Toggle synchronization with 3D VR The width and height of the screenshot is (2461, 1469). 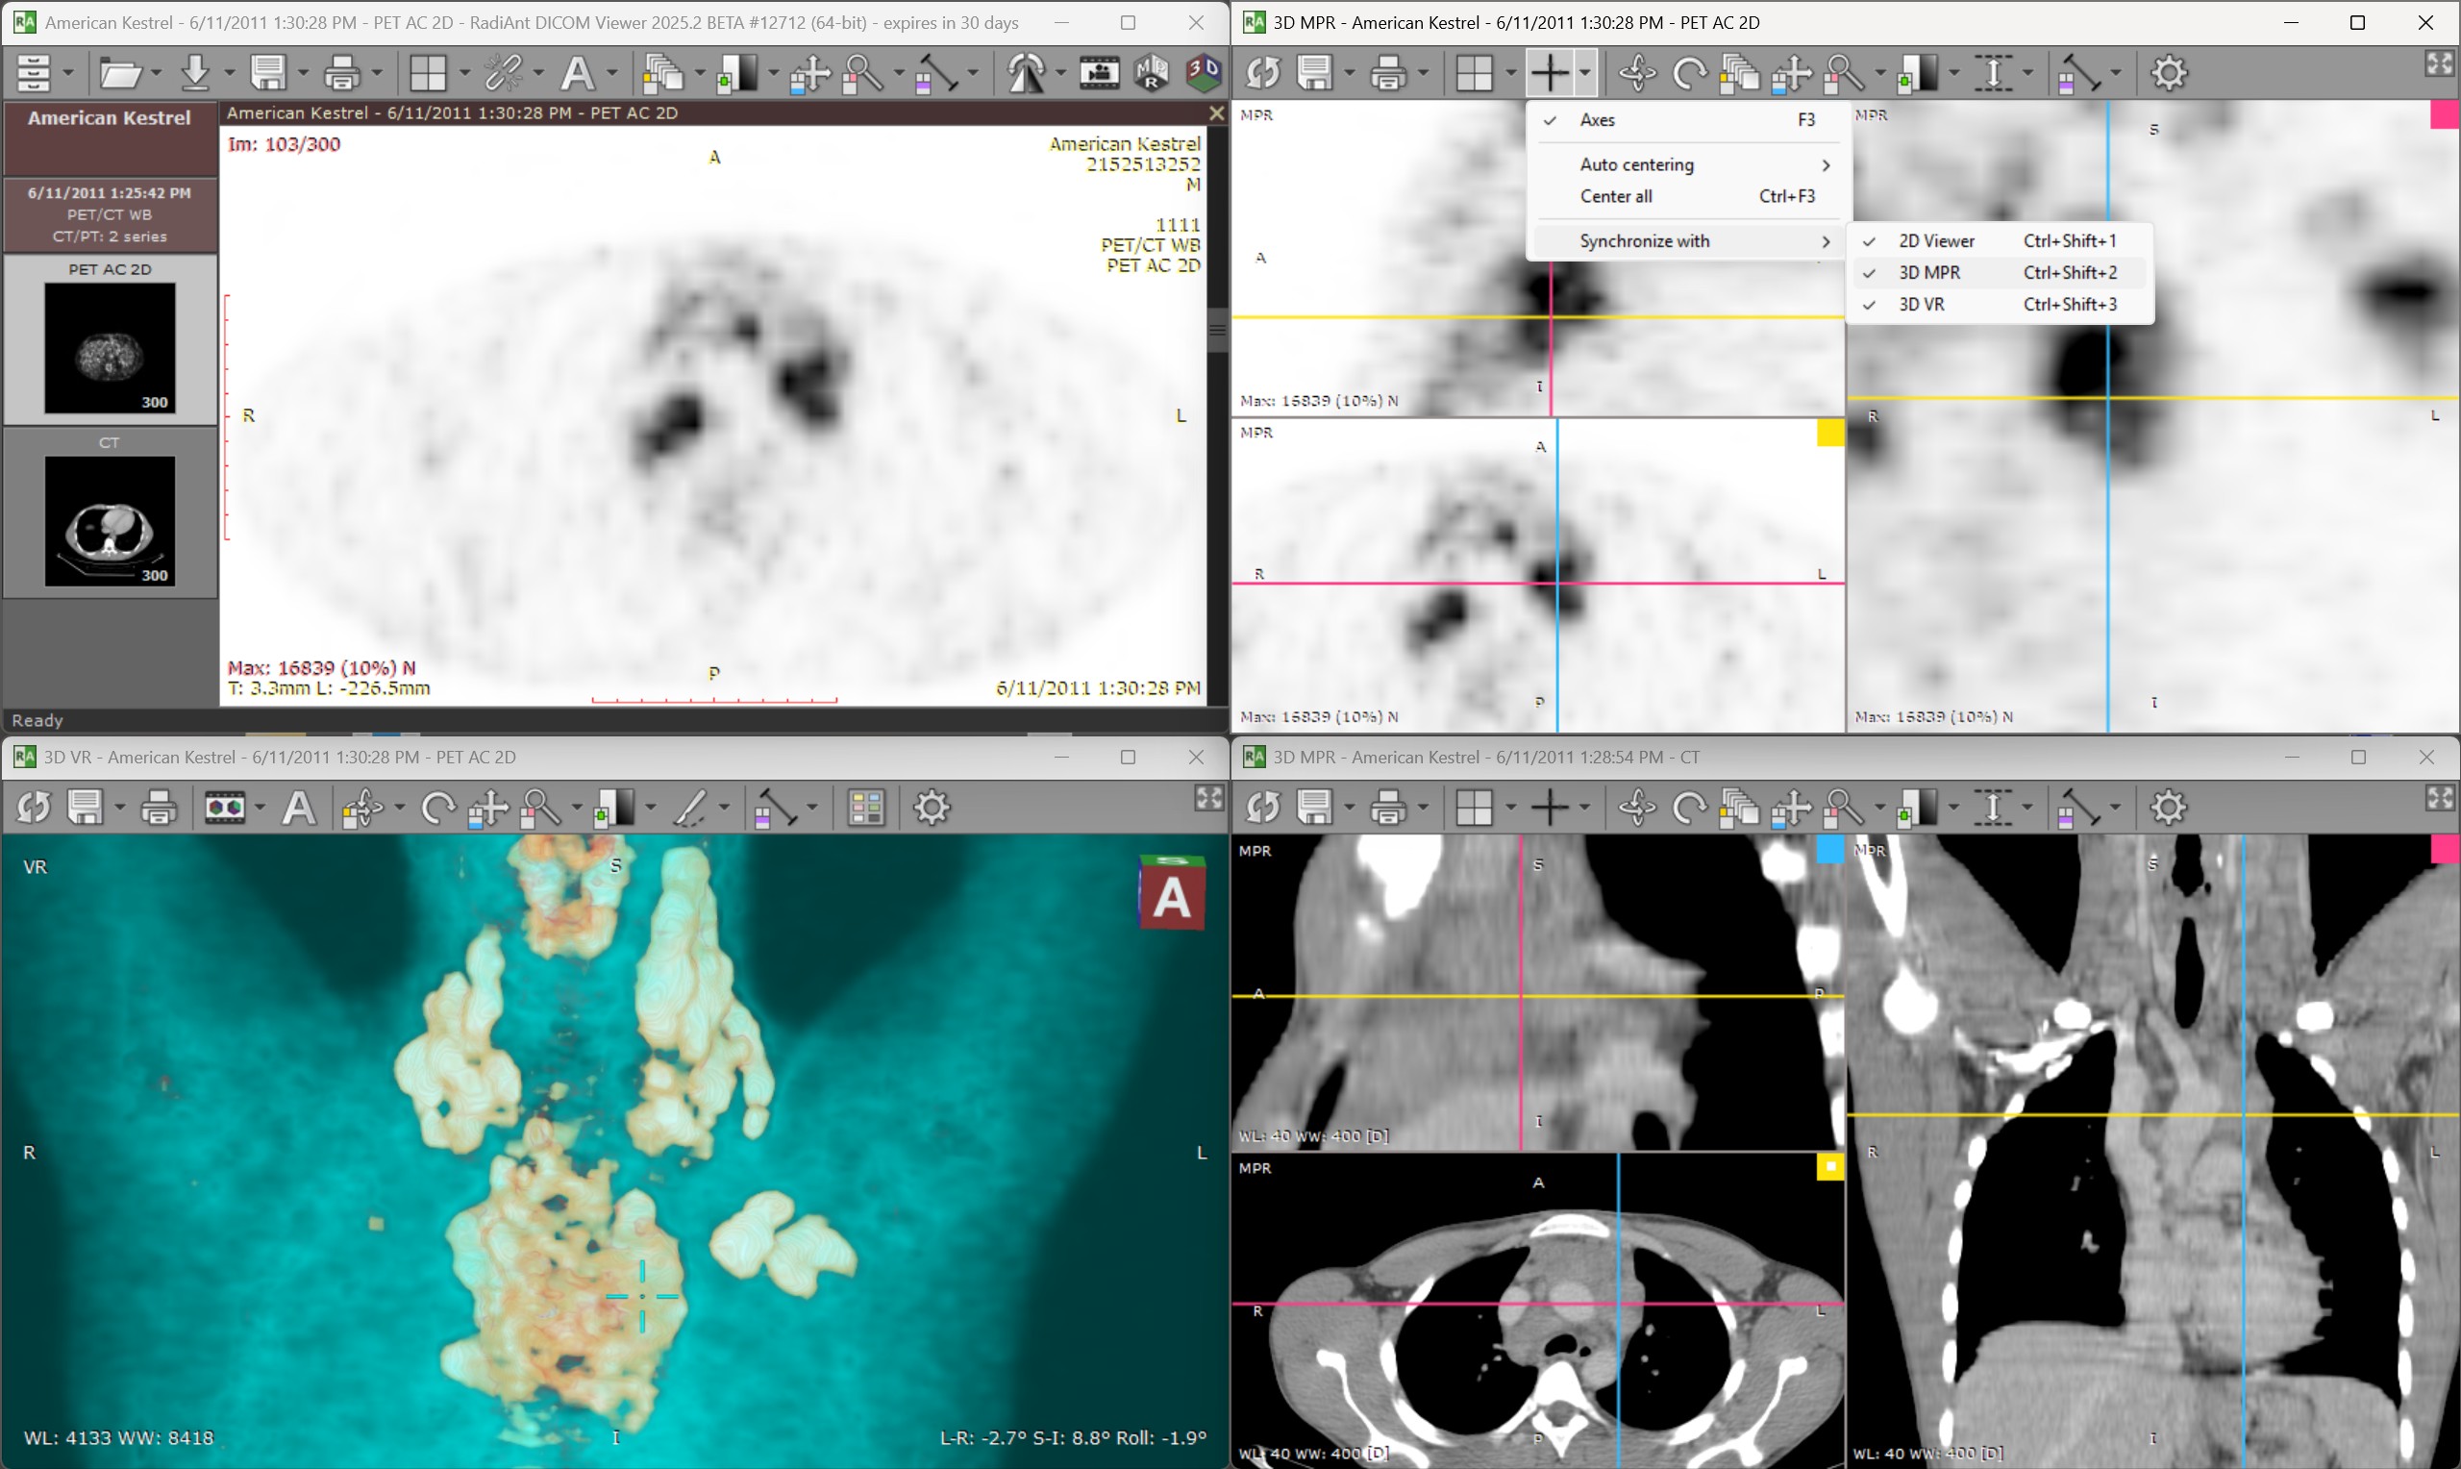tap(1999, 304)
